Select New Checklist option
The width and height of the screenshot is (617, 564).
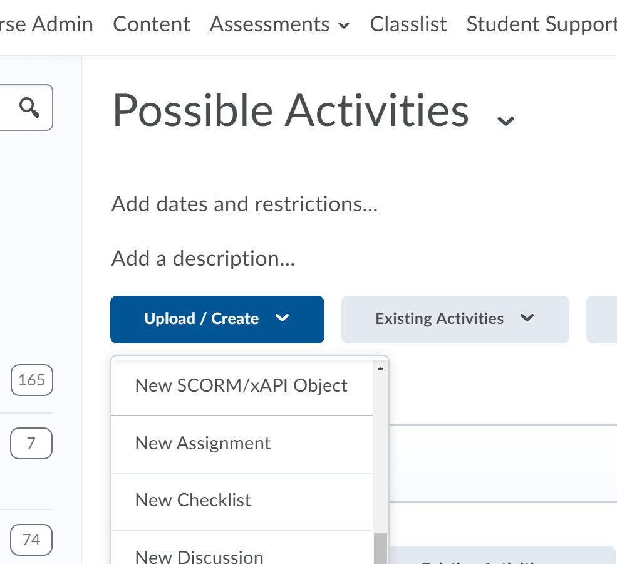pos(192,500)
